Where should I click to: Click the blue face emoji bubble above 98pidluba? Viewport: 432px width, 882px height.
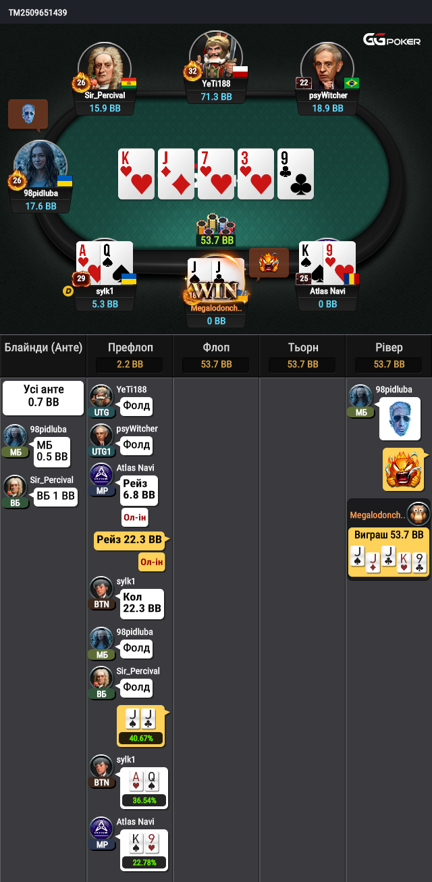(28, 115)
